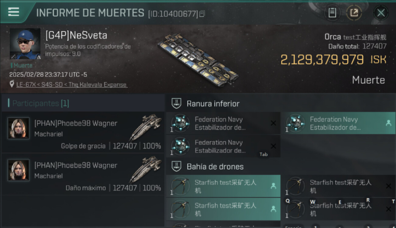Open NeSveta pilot portrait
This screenshot has height=228, width=396.
[x=25, y=44]
